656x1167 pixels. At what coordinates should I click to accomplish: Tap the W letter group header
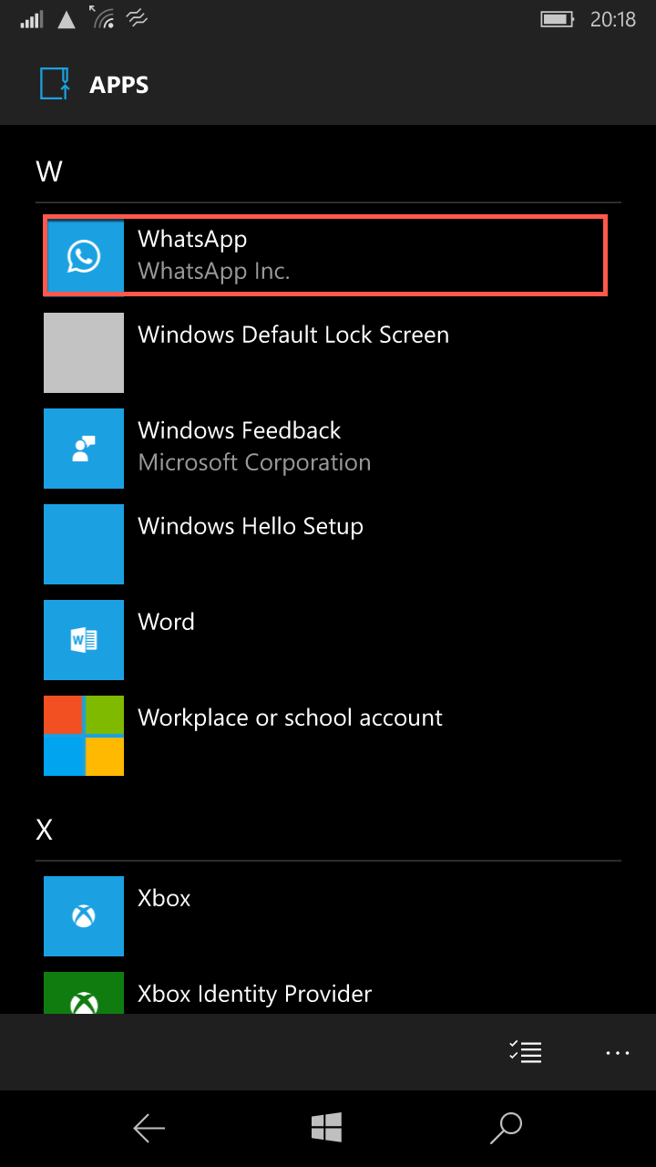click(48, 171)
